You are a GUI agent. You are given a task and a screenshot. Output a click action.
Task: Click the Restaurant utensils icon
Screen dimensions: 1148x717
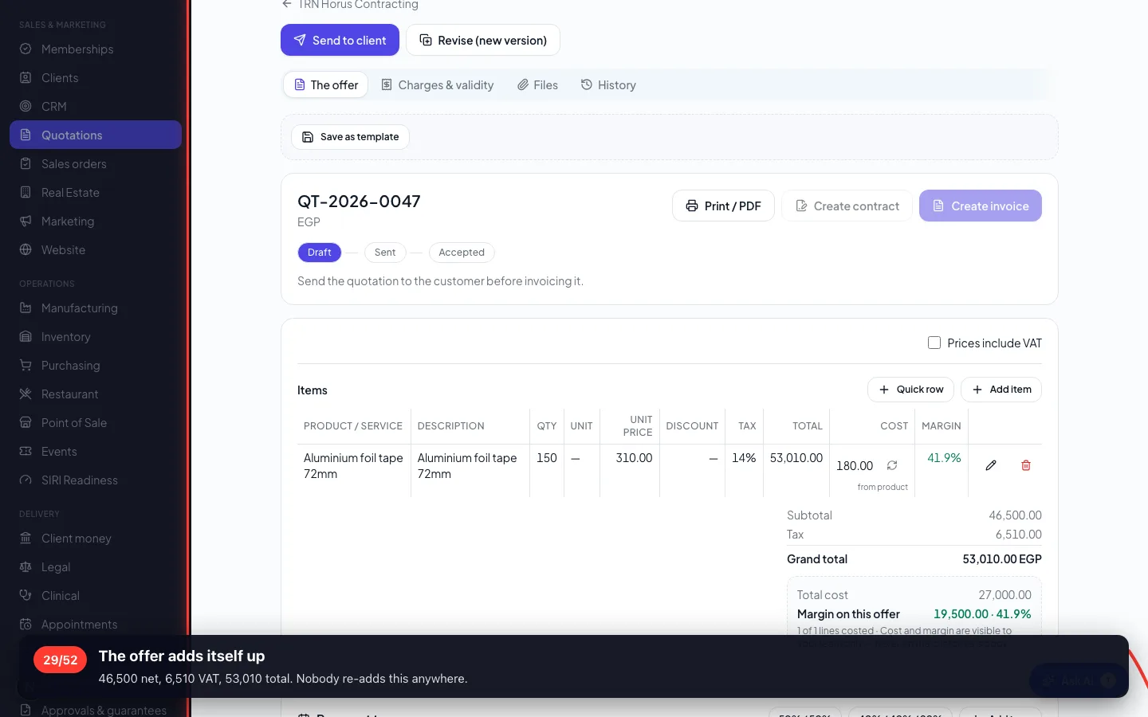click(26, 394)
